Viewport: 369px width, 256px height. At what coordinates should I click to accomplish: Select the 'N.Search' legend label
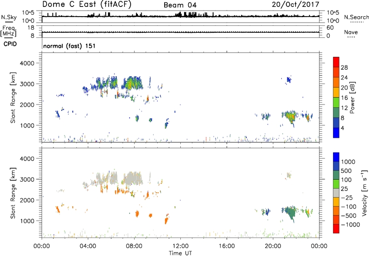[356, 17]
